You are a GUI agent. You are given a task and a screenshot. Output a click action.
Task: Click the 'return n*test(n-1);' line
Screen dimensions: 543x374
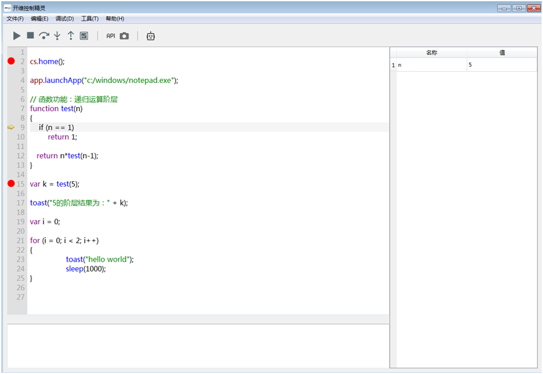[67, 155]
